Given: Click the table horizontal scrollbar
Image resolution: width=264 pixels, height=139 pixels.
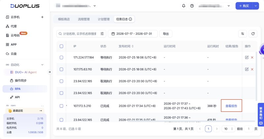Looking at the screenshot, I should pos(191,121).
